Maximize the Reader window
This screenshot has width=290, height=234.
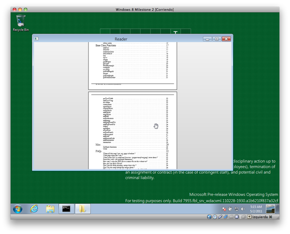point(217,39)
